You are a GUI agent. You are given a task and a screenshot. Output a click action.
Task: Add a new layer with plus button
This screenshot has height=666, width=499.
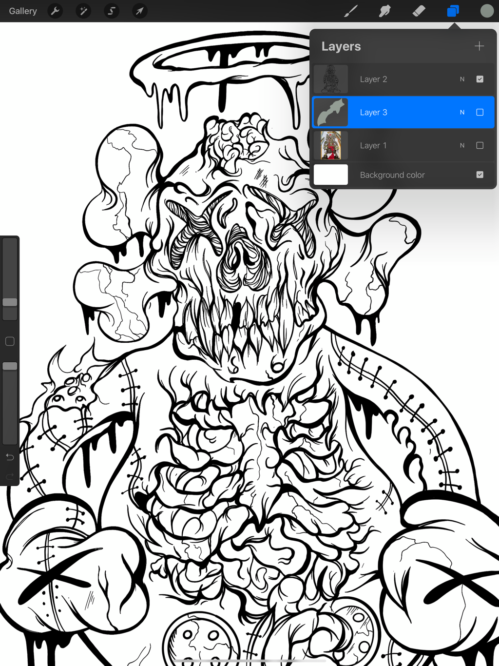click(x=480, y=46)
